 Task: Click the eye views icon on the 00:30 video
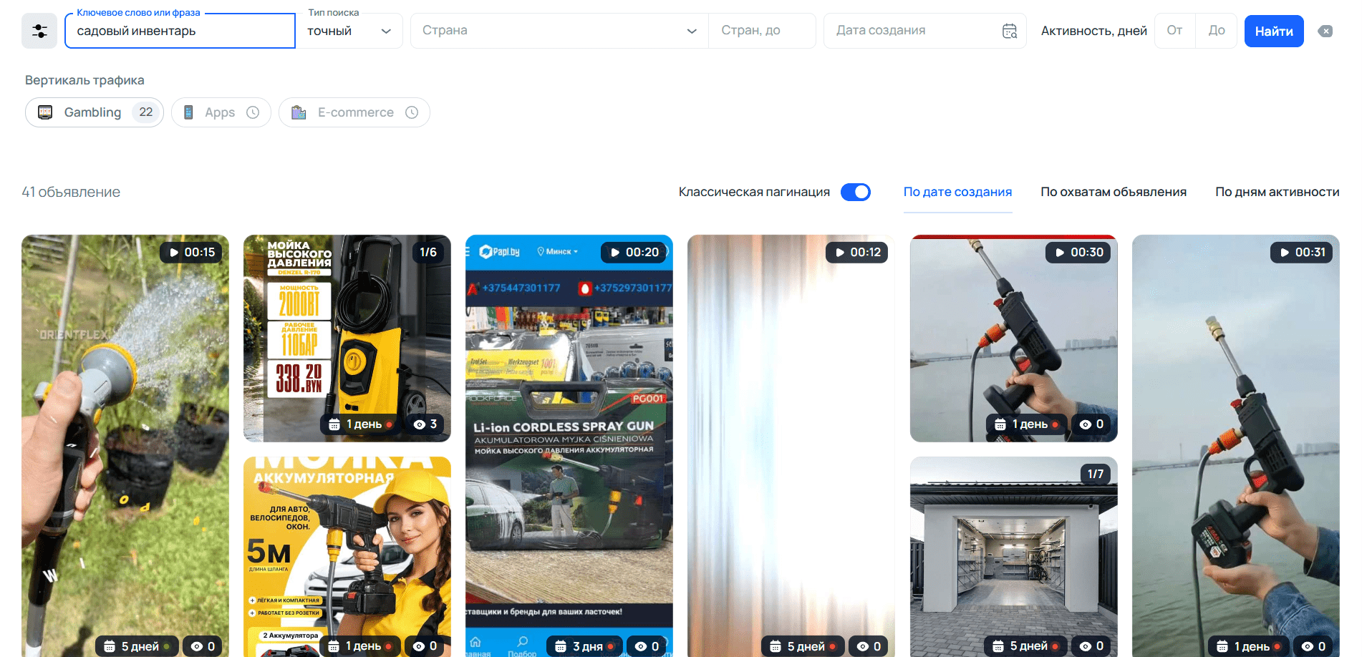[1086, 424]
